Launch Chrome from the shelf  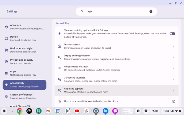click(x=20, y=111)
